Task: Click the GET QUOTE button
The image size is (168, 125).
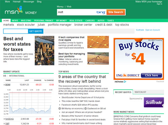Action: (x=36, y=31)
